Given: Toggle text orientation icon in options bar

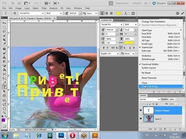Looking at the screenshot, I should point(15,13).
